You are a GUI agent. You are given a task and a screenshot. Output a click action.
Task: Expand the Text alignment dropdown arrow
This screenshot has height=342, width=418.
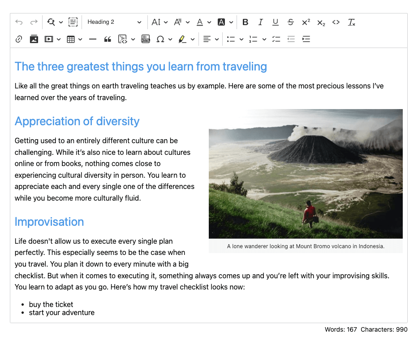point(217,39)
